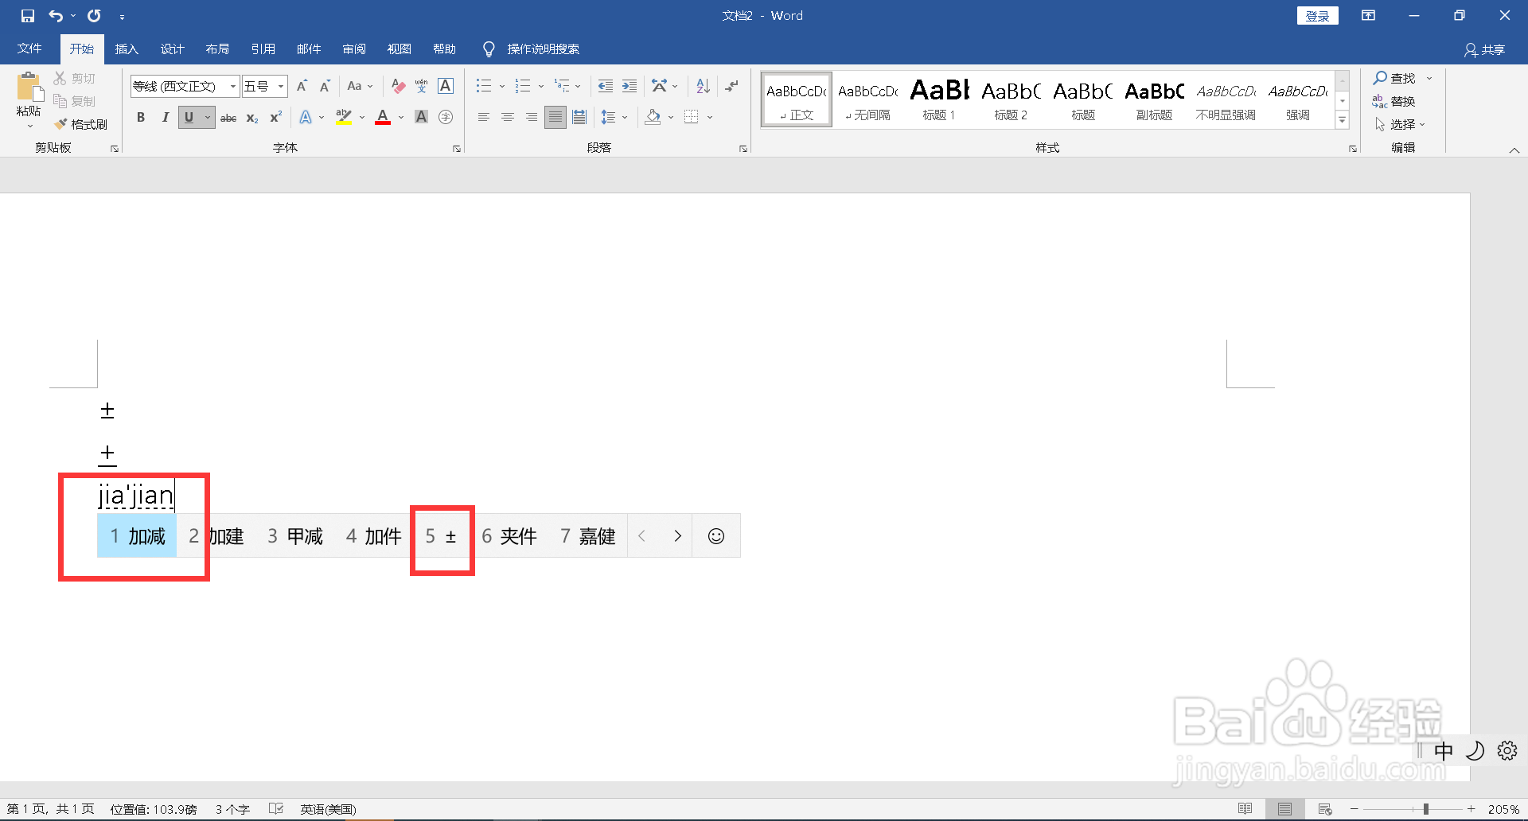The height and width of the screenshot is (821, 1528).
Task: Toggle superscript formatting
Action: pyautogui.click(x=276, y=118)
